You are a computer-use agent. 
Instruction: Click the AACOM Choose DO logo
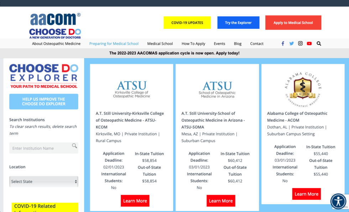(55, 25)
